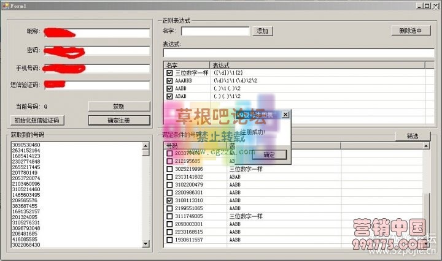Viewport: 442px width, 261px height.
Task: Check the box for number 2200986301
Action: [169, 192]
